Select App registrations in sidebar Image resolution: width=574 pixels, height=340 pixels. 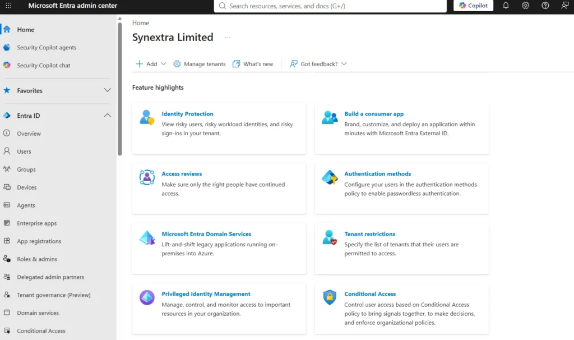coord(39,241)
